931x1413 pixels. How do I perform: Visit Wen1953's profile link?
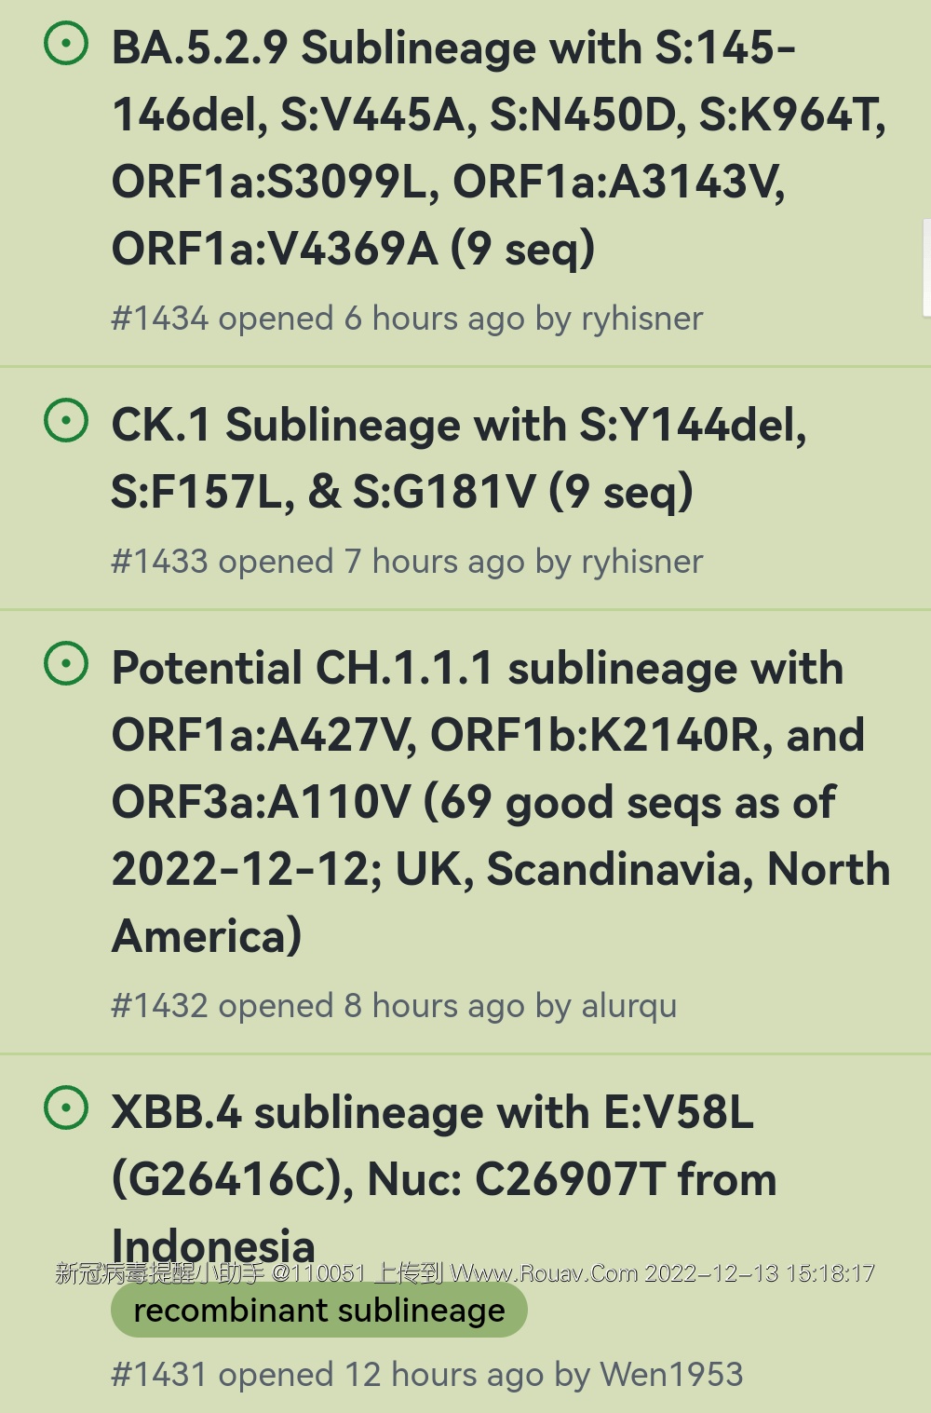pyautogui.click(x=671, y=1375)
